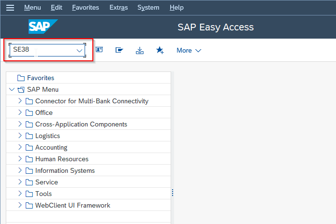Open the System menu
This screenshot has height=224, width=336.
[148, 8]
